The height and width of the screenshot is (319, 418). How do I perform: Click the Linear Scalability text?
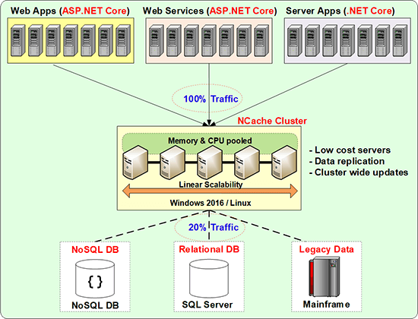pyautogui.click(x=211, y=184)
